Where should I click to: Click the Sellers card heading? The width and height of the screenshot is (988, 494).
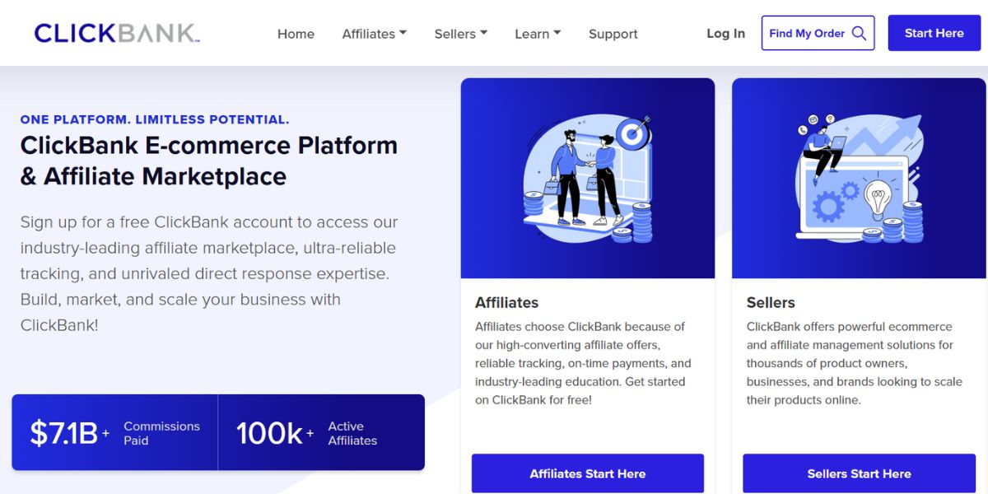point(771,302)
